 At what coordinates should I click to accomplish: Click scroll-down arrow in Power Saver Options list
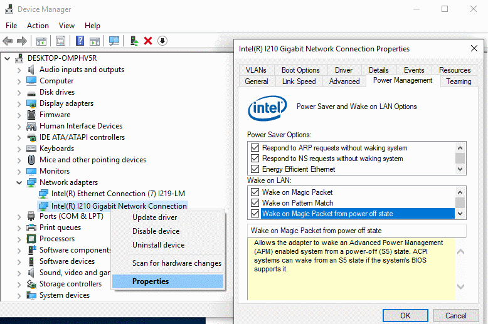click(460, 169)
